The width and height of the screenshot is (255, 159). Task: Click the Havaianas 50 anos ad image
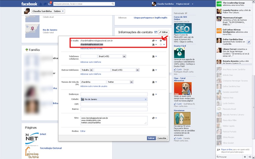point(182,118)
